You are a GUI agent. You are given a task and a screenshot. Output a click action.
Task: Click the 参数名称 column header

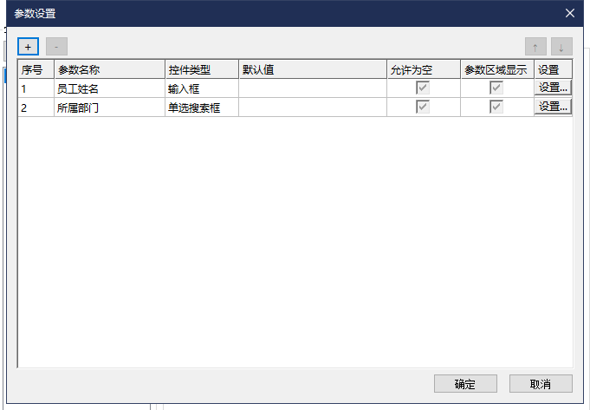(109, 69)
